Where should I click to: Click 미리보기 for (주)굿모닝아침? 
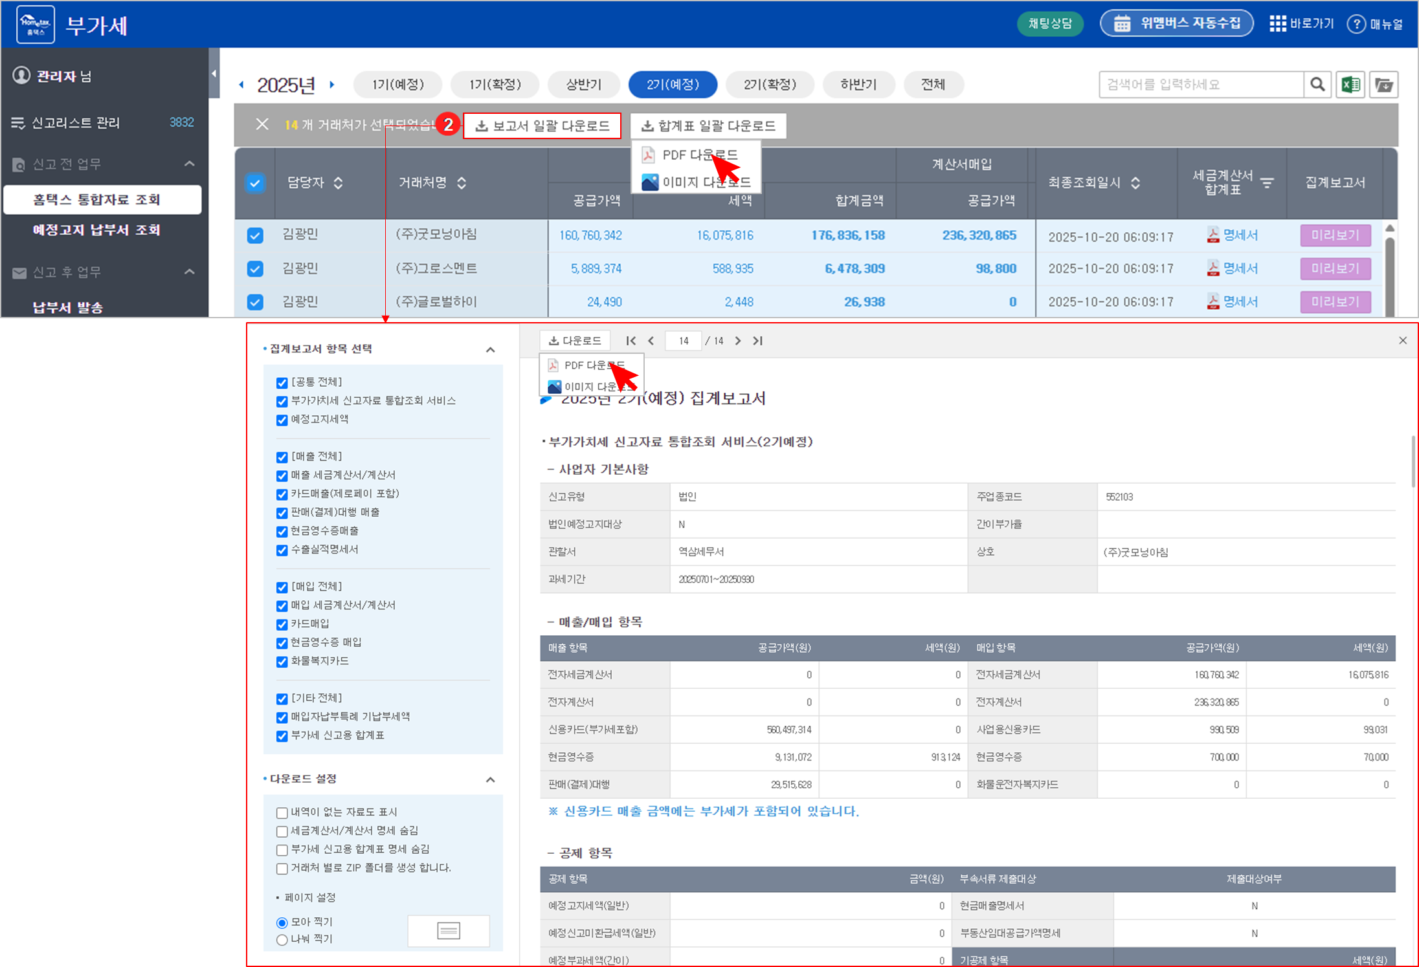tap(1335, 235)
